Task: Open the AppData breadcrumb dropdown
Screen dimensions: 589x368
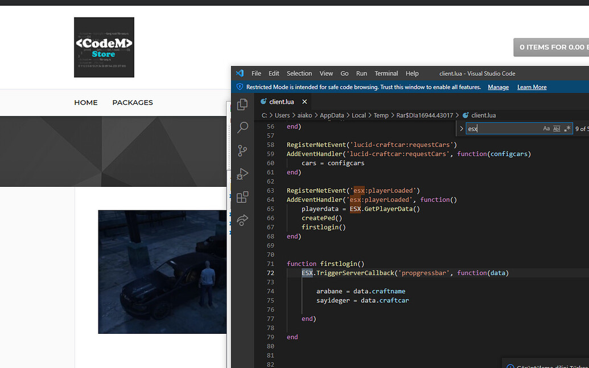Action: 332,115
